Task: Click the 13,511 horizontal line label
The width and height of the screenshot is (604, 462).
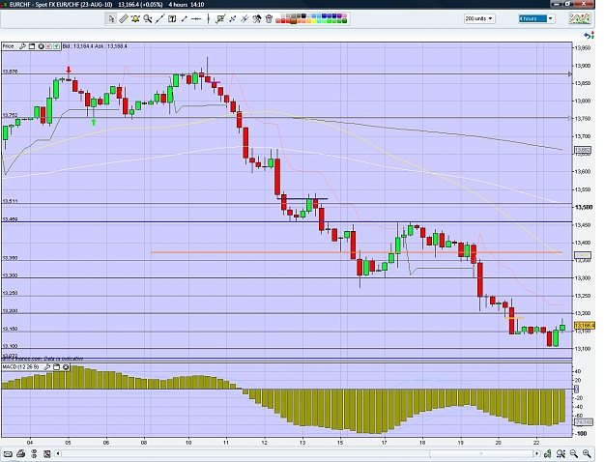Action: pos(10,201)
